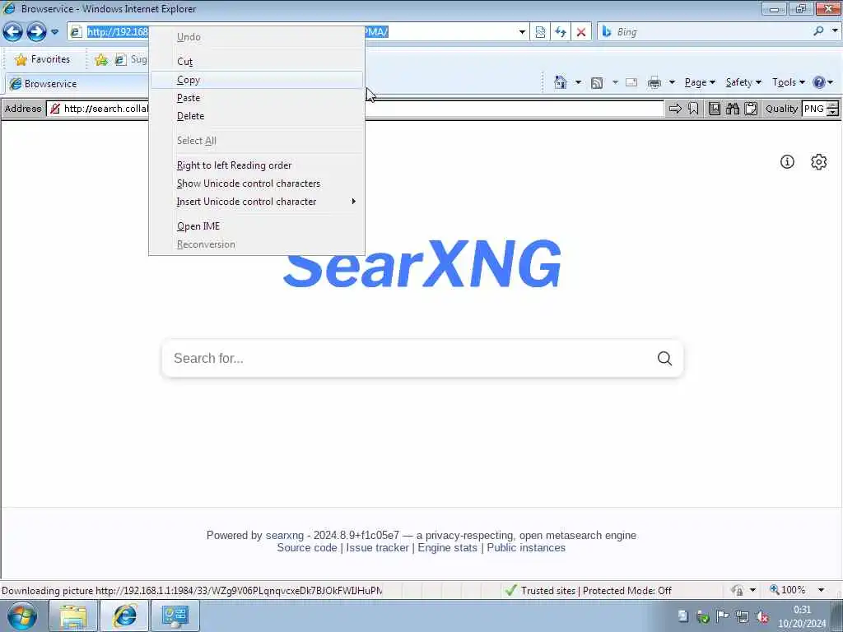Click the Browservice picture/bookmarks page icon

[715, 109]
